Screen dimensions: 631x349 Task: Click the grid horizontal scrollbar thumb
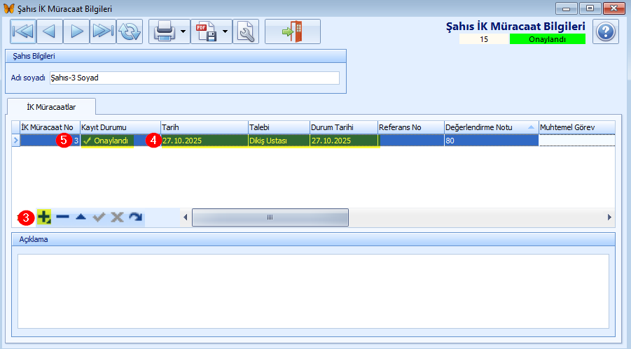[270, 218]
